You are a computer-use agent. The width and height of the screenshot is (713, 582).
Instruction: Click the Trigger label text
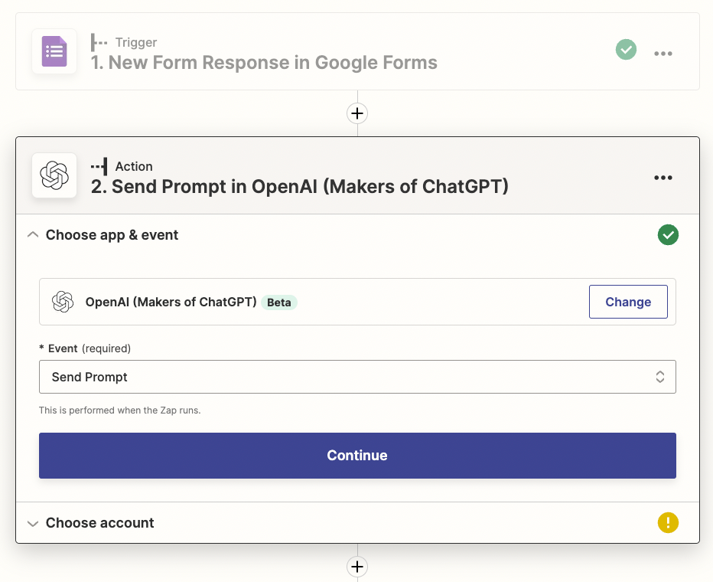(x=136, y=42)
